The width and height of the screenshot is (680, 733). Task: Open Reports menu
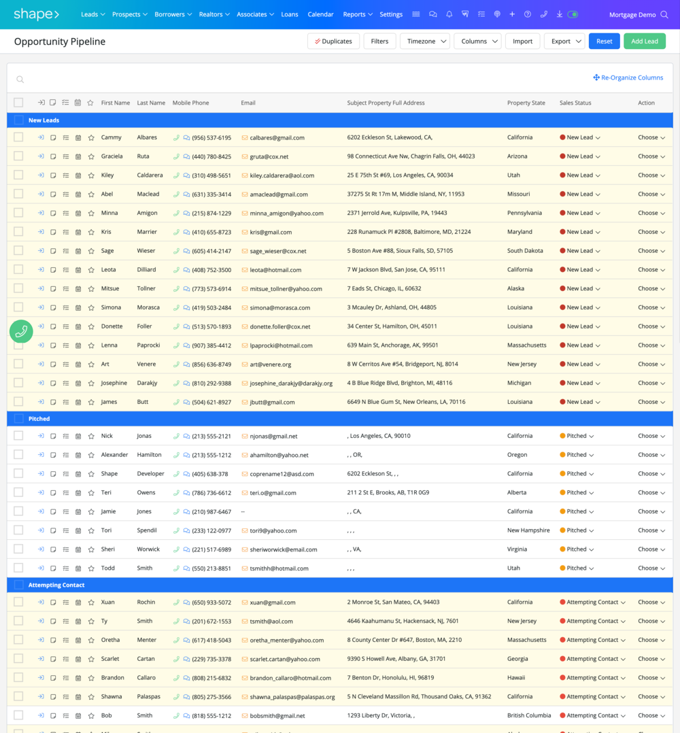358,14
